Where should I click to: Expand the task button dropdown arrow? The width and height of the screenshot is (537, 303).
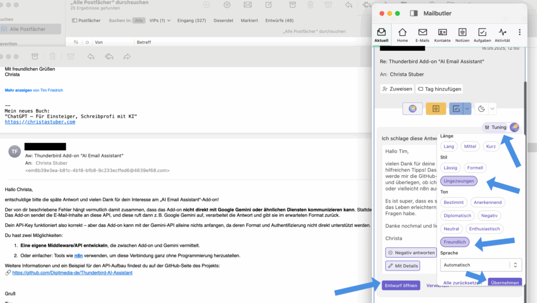[x=467, y=109]
